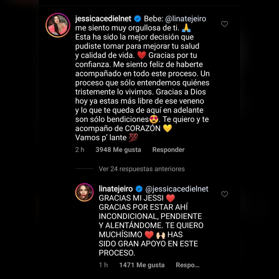The height and width of the screenshot is (279, 279).
Task: View the 1471 Me gusta likes list
Action: 142,265
